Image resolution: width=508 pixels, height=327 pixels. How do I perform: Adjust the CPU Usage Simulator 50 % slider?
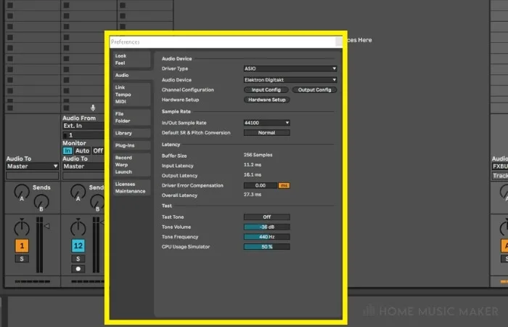[266, 247]
